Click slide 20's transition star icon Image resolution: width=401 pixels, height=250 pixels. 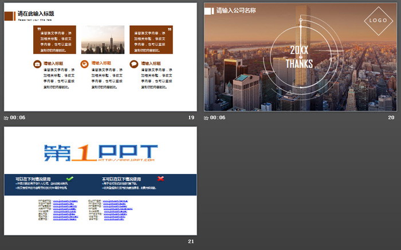coord(207,118)
